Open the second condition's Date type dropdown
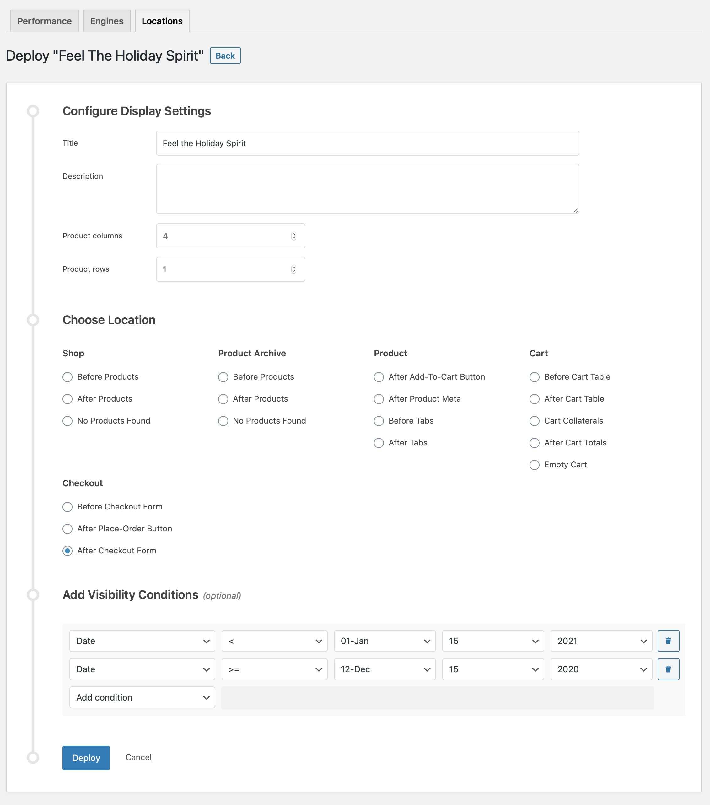710x805 pixels. point(142,669)
